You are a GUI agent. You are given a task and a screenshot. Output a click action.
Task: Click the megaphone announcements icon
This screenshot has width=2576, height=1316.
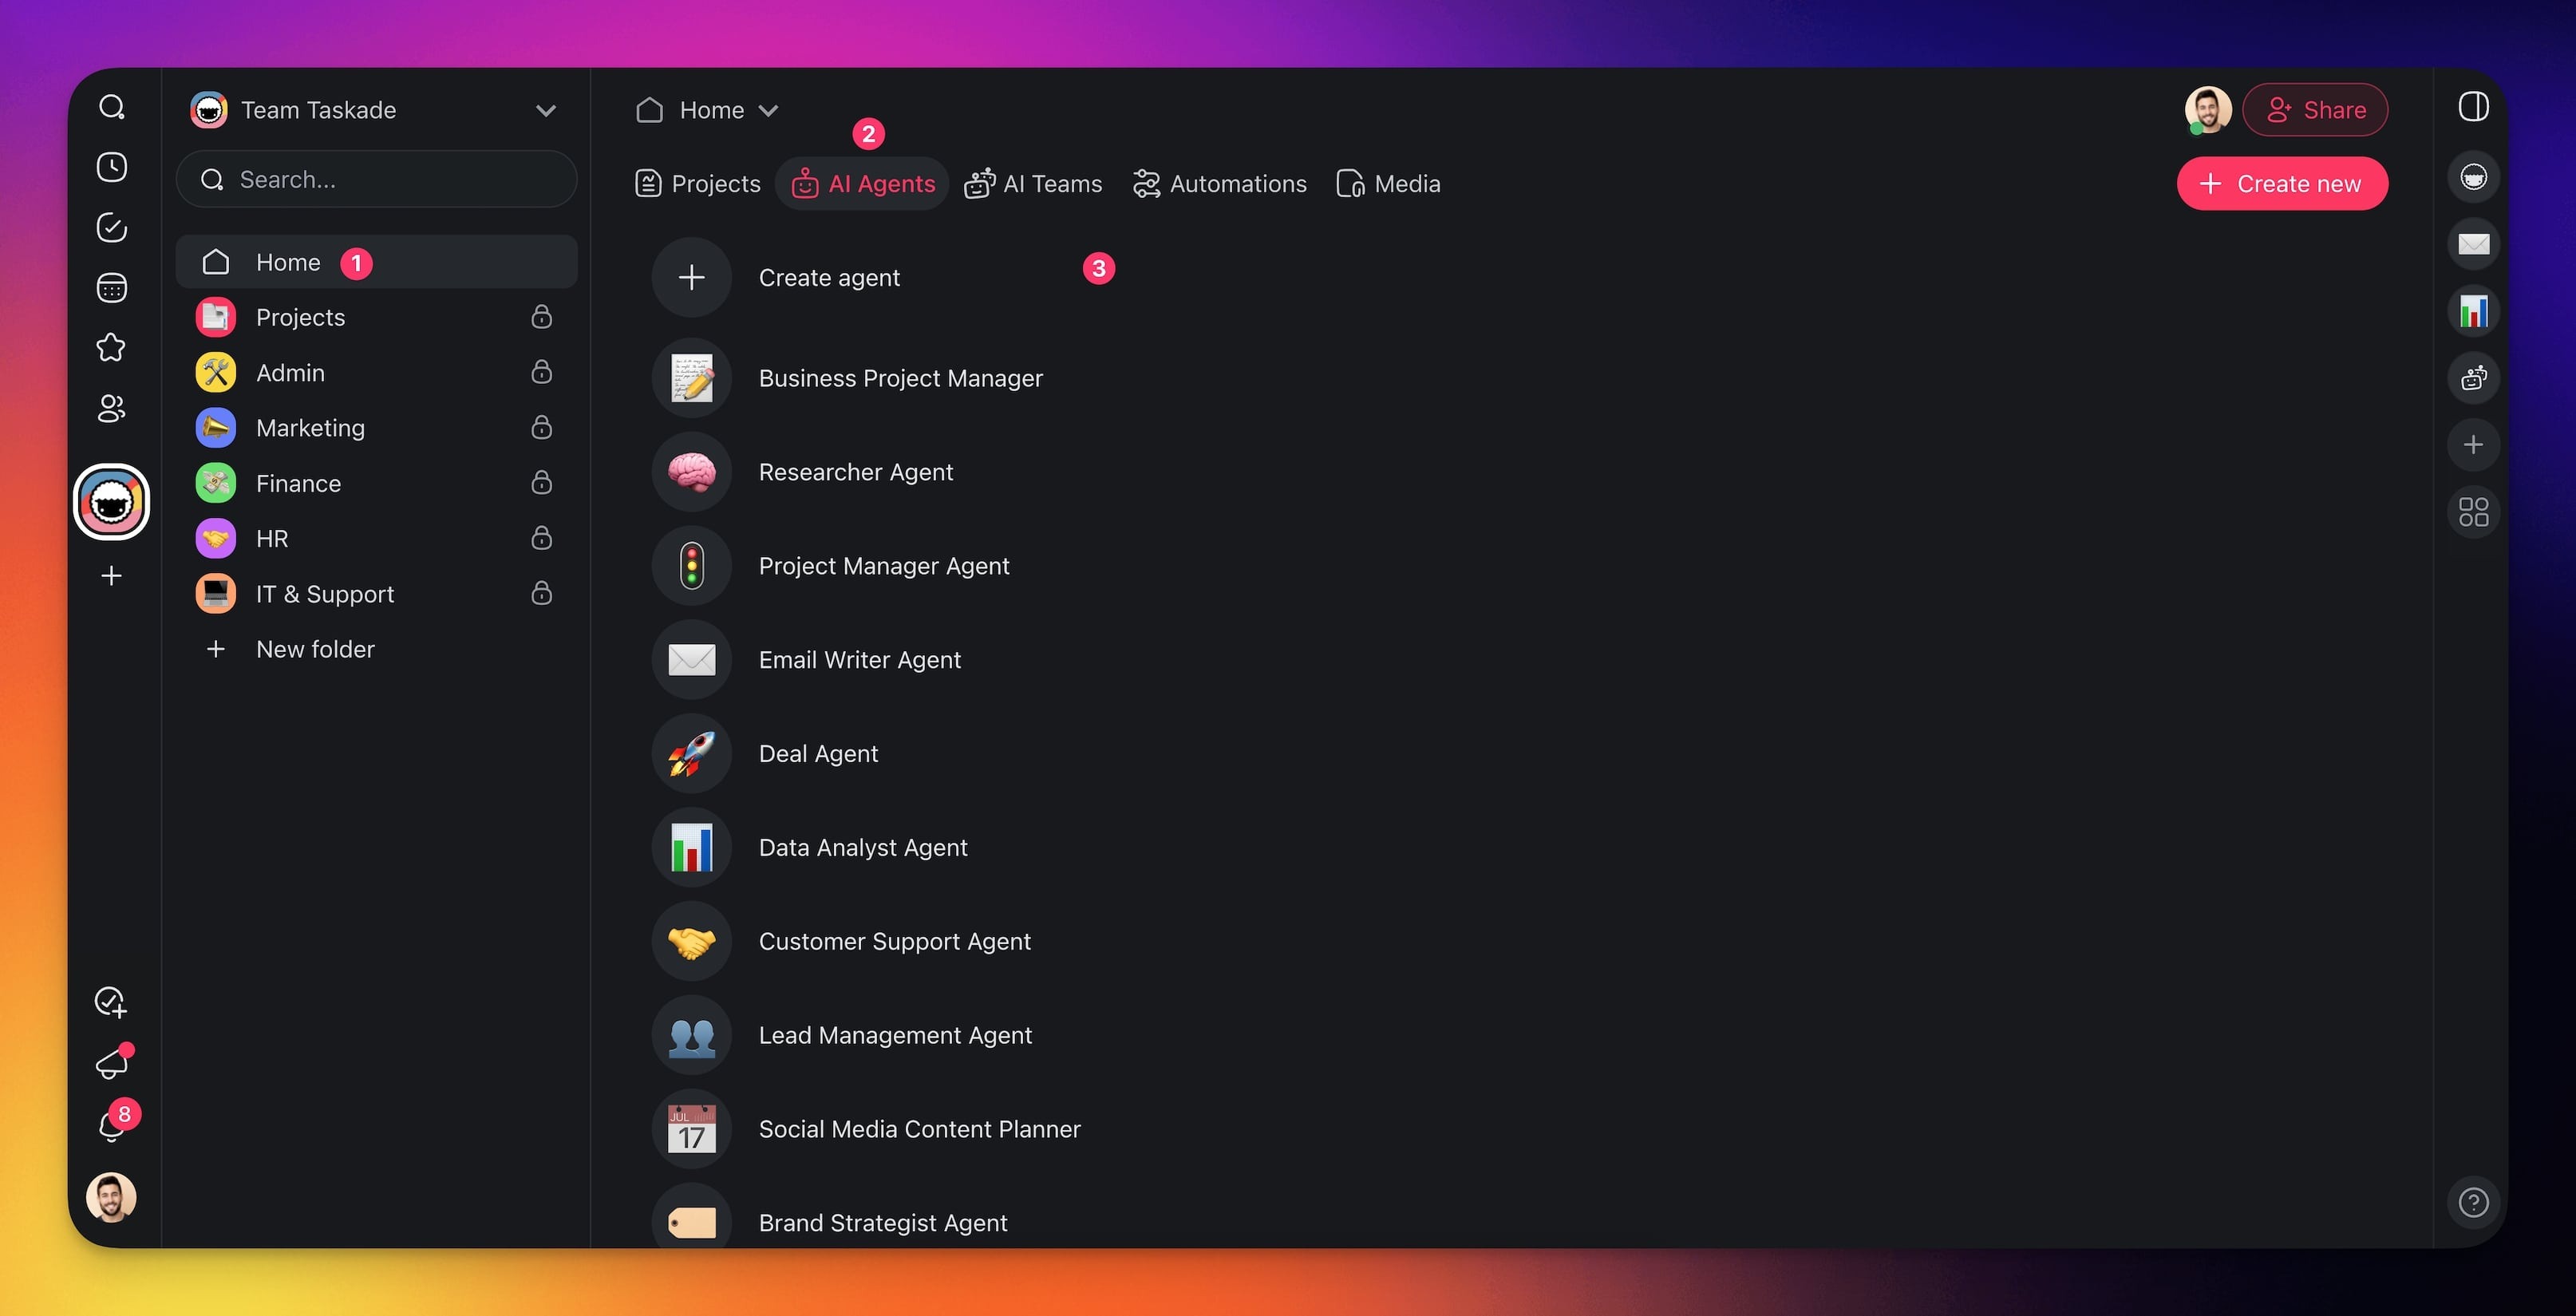pos(112,1064)
